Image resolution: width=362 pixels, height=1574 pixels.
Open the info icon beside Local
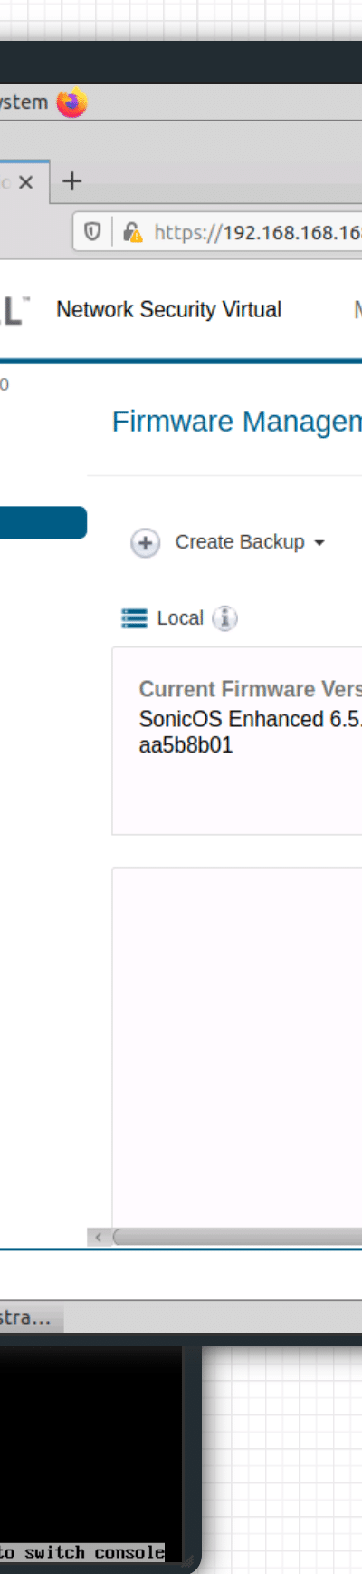224,618
